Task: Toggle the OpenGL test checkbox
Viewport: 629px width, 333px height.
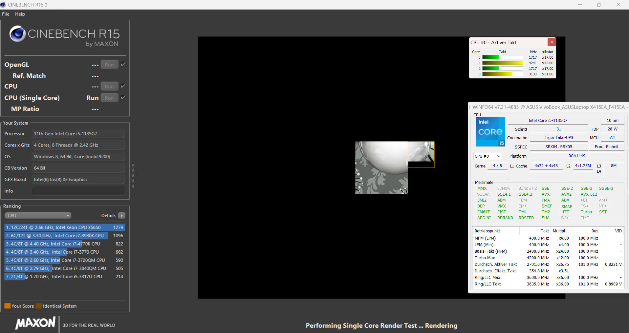Action: pyautogui.click(x=123, y=64)
